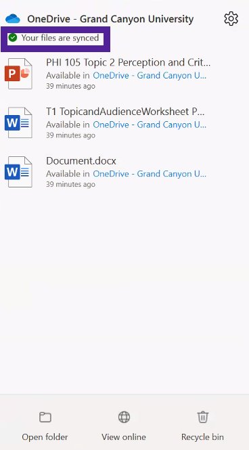Click the Recycle bin label

point(202,437)
